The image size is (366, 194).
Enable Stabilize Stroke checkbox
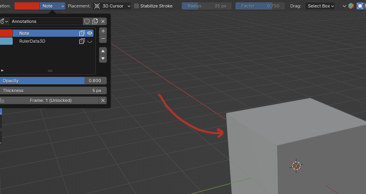tap(136, 6)
